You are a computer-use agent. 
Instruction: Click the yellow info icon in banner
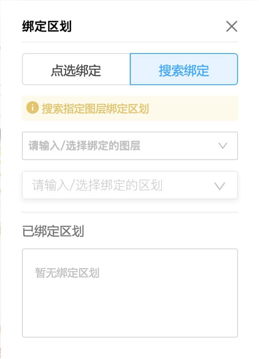point(32,107)
